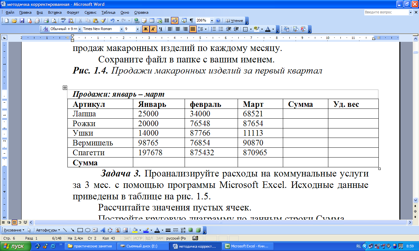This screenshot has height=251, width=419.
Task: Insert a text box from Drawing toolbar
Action: click(x=95, y=230)
